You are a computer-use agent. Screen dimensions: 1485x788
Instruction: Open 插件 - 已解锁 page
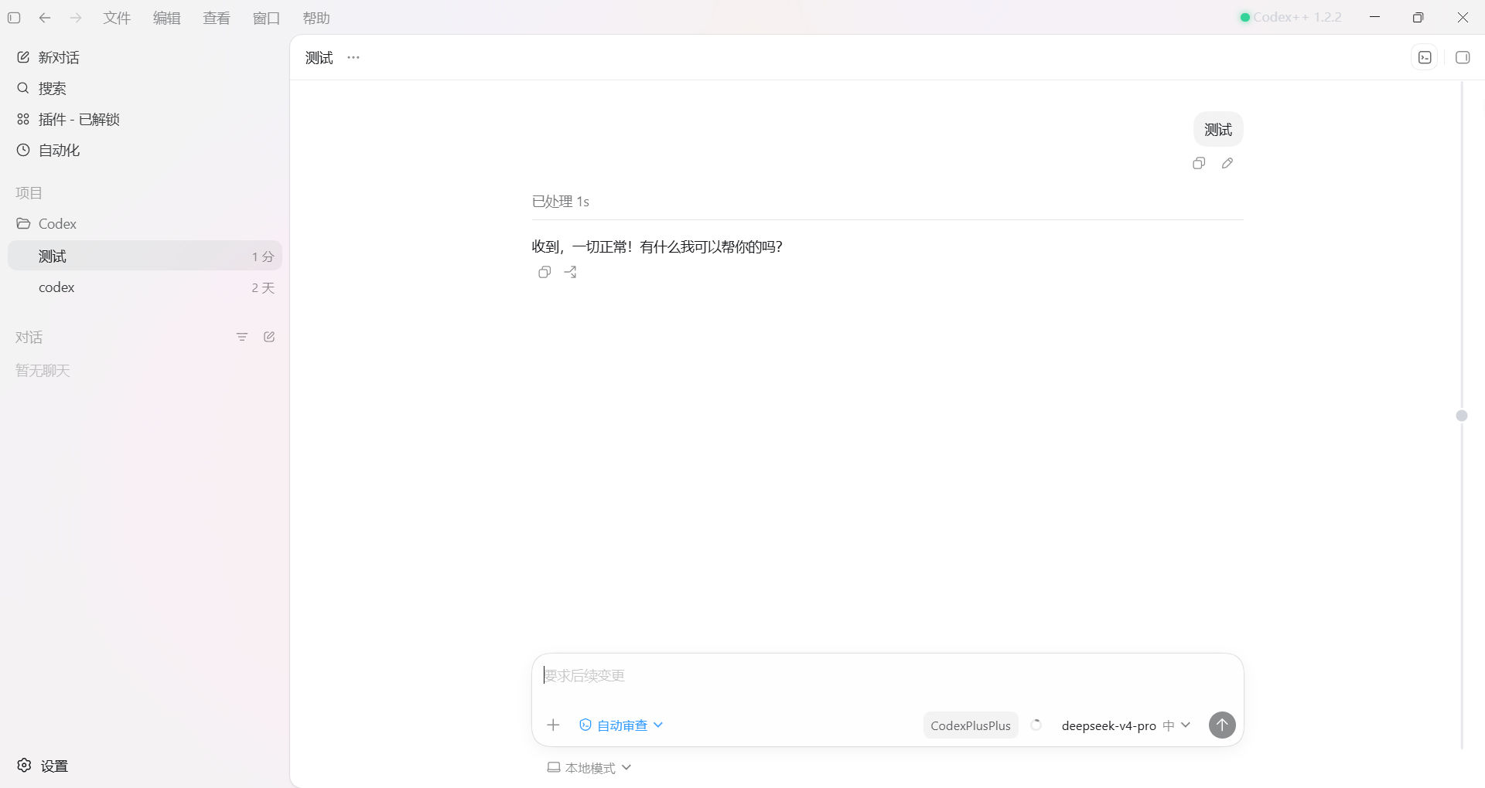click(x=145, y=119)
